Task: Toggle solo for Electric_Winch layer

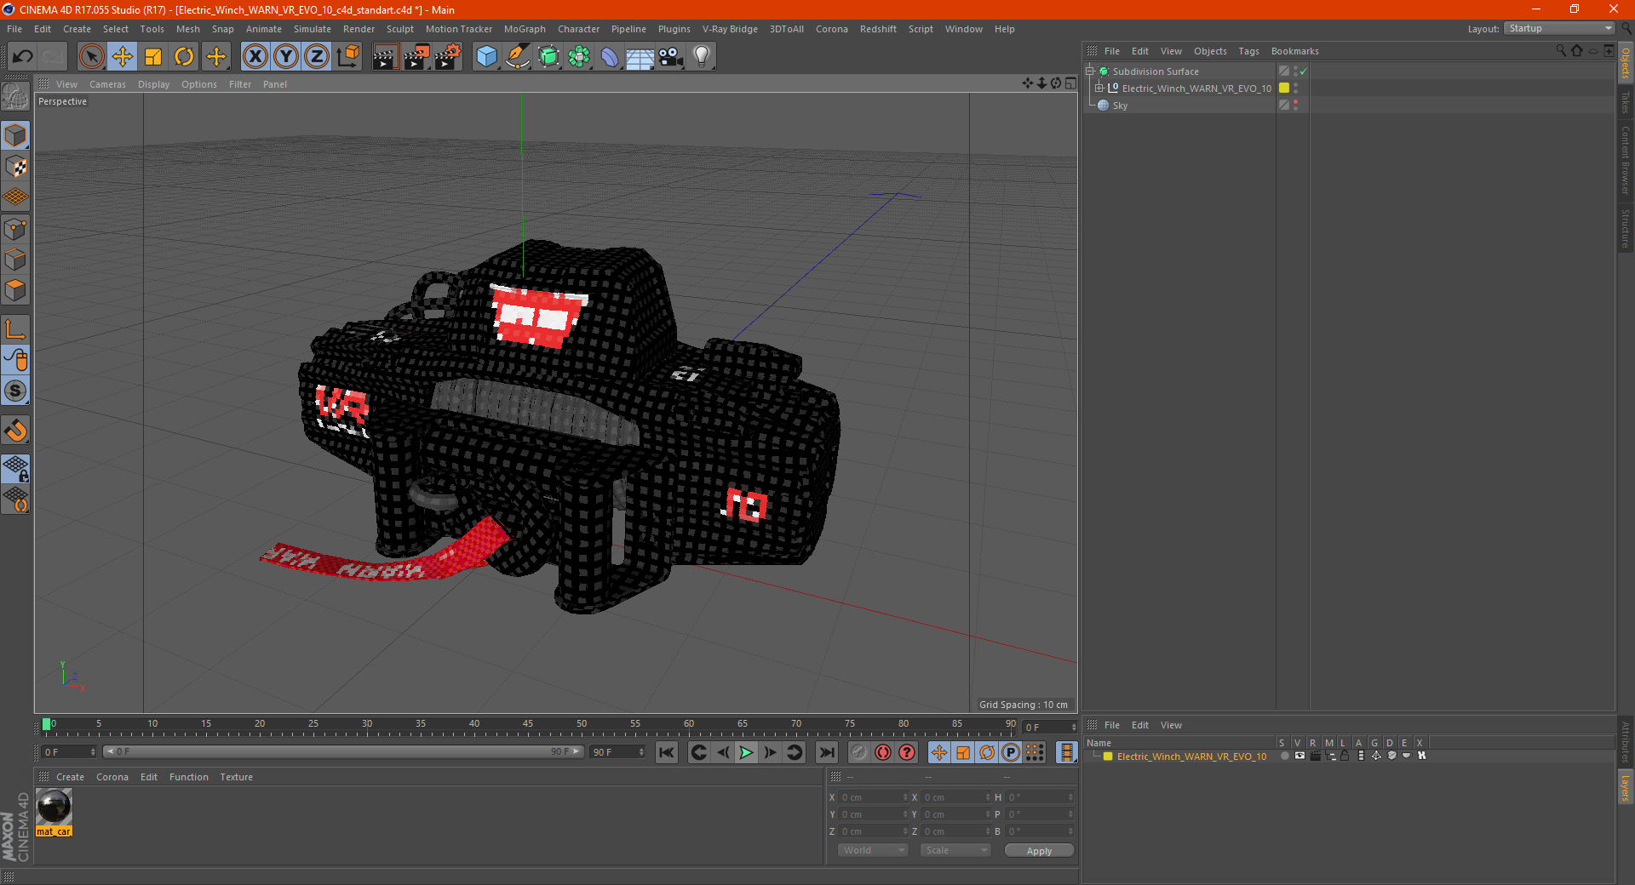Action: [x=1284, y=756]
